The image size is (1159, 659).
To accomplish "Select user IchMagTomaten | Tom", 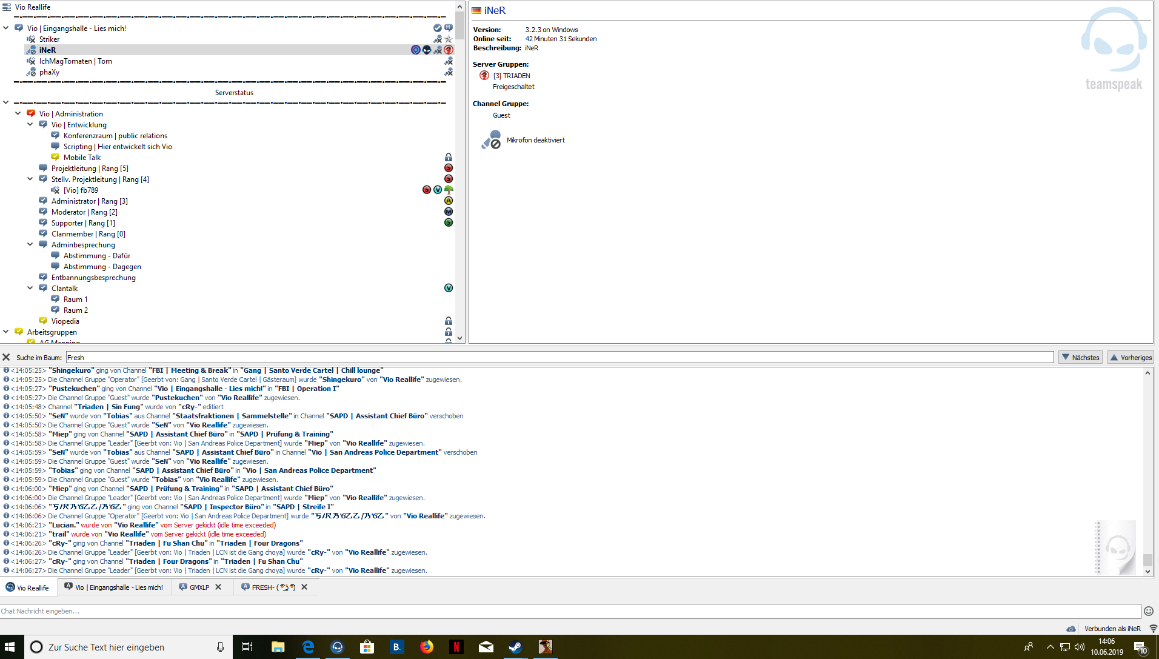I will (x=76, y=61).
